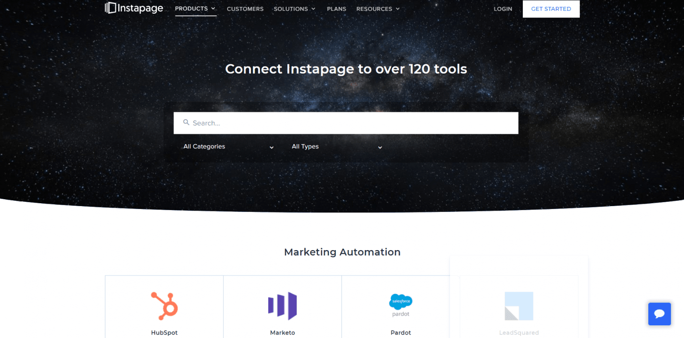Select the Marketo label text
Screen dimensions: 684x338
(x=282, y=333)
